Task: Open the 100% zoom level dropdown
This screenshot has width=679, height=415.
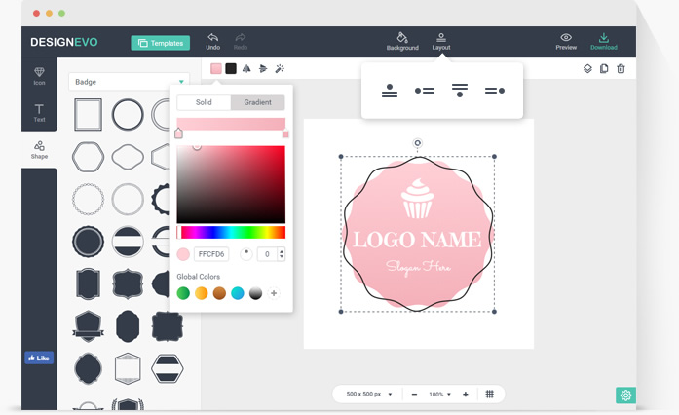Action: pyautogui.click(x=439, y=395)
